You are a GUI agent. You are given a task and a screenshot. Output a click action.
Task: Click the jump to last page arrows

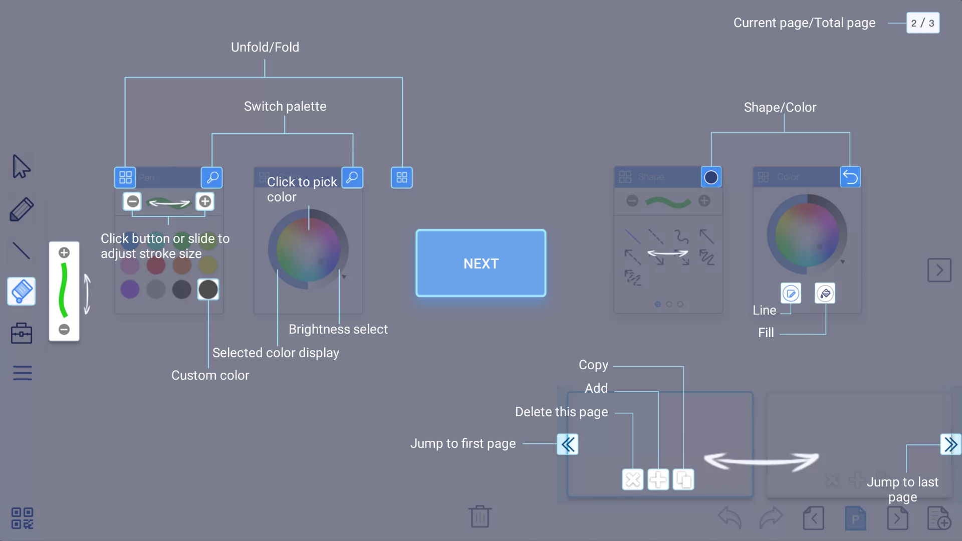tap(950, 444)
